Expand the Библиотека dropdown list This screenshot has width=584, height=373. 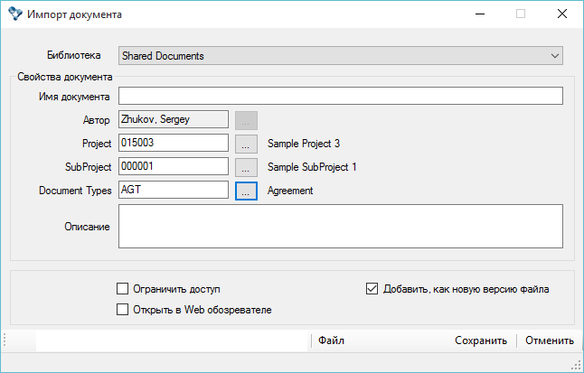(555, 56)
